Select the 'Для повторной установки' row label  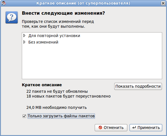click(54, 36)
